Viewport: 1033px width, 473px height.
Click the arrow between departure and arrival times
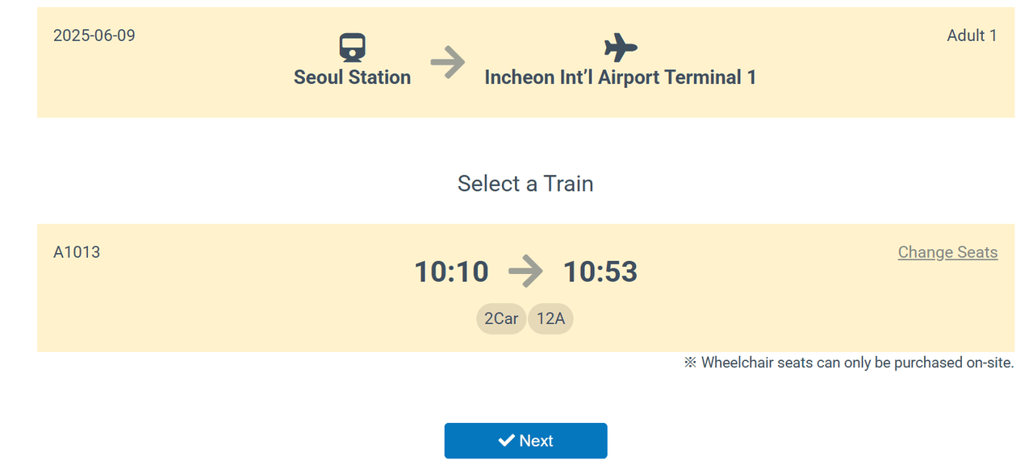click(525, 272)
